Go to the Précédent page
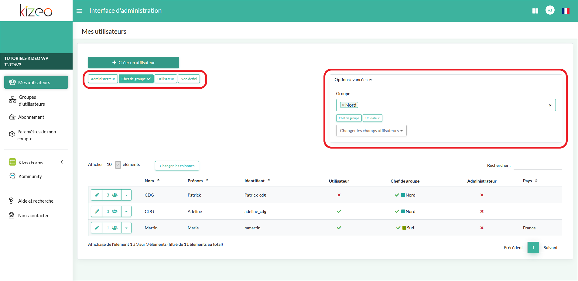Screen dimensions: 578x281 (513, 248)
